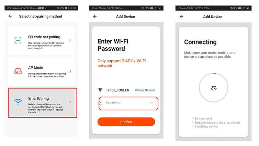The width and height of the screenshot is (259, 146).
Task: Tap the 2% connecting progress circle
Action: coord(213,88)
